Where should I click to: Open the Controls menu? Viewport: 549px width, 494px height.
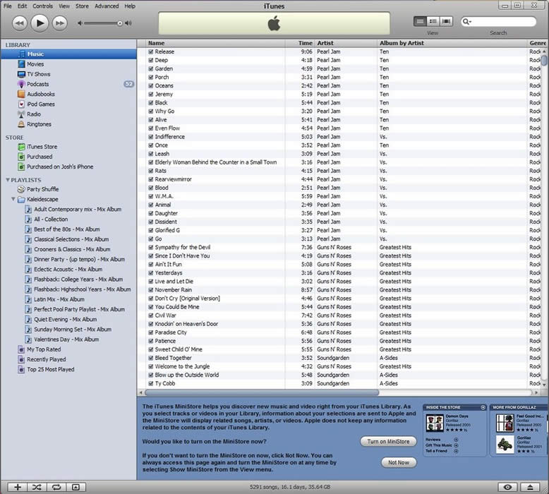coord(43,6)
